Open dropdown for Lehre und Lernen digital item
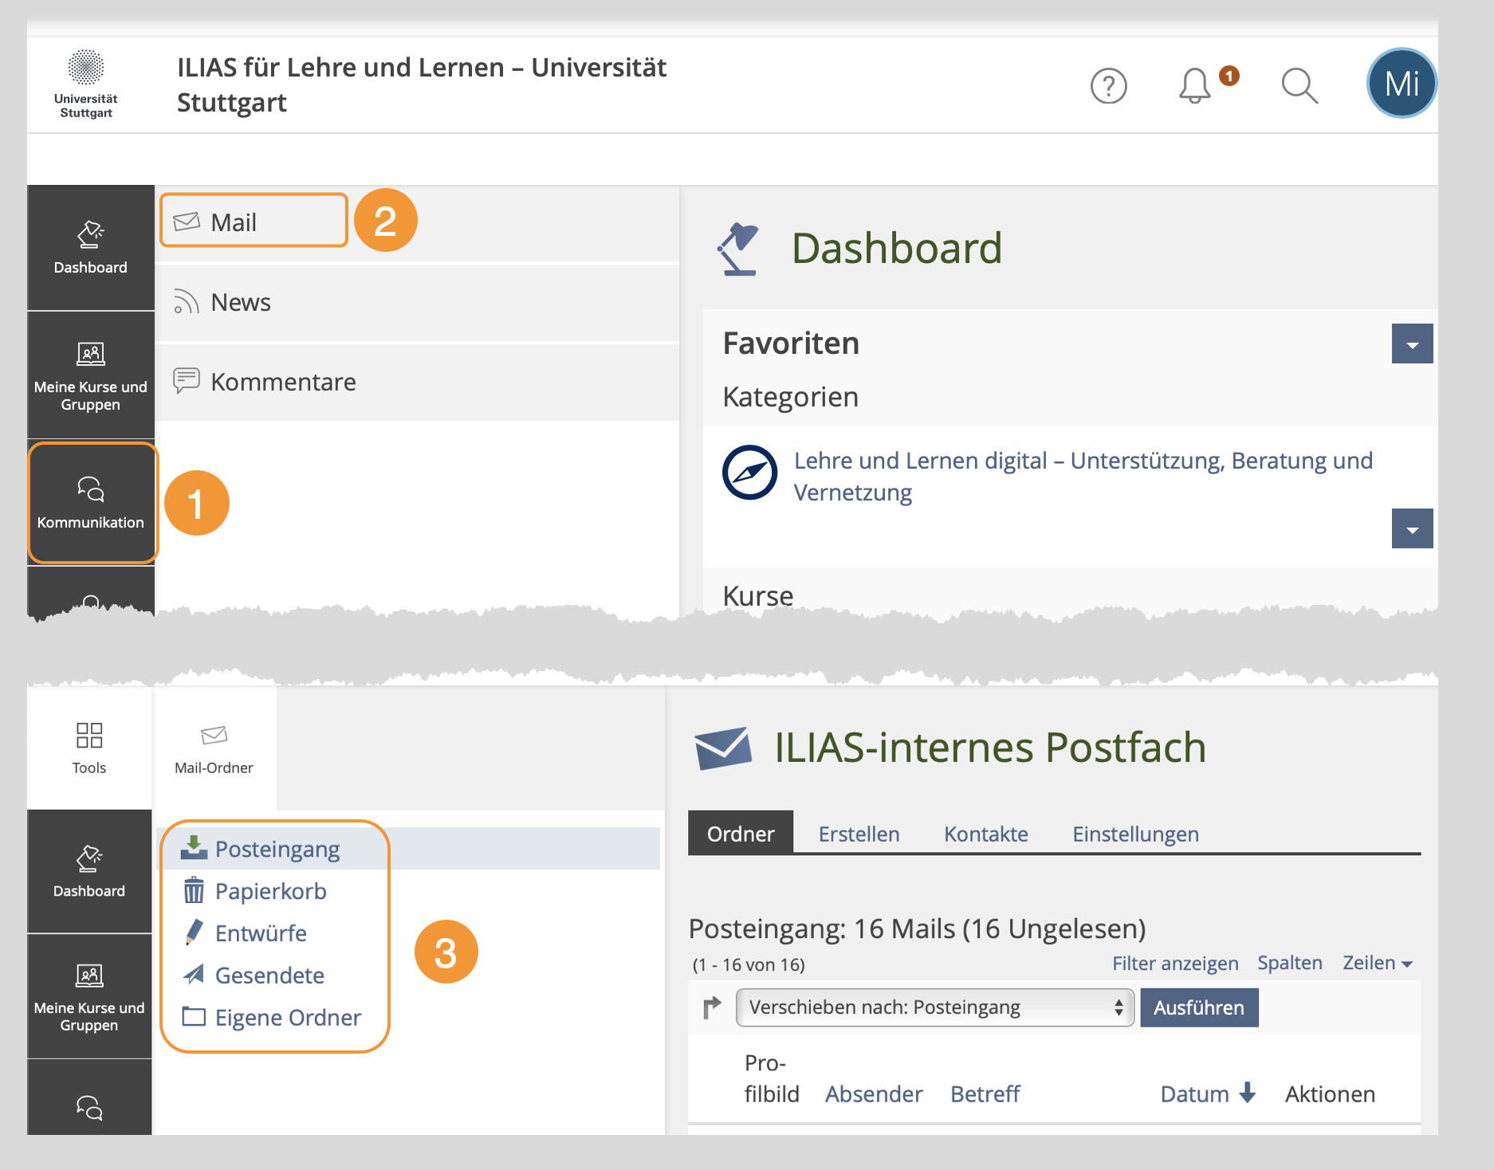The height and width of the screenshot is (1170, 1494). pos(1412,528)
